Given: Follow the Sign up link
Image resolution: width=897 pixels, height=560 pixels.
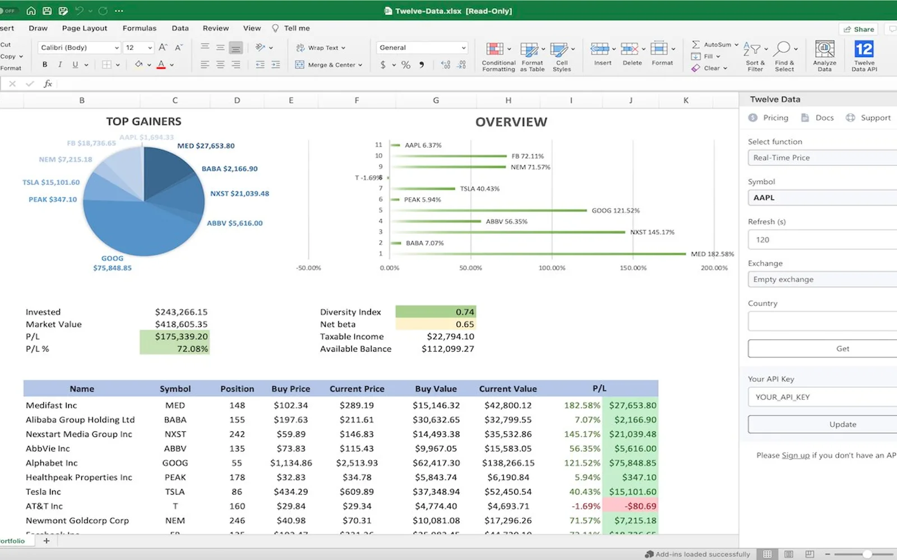Looking at the screenshot, I should click(796, 455).
